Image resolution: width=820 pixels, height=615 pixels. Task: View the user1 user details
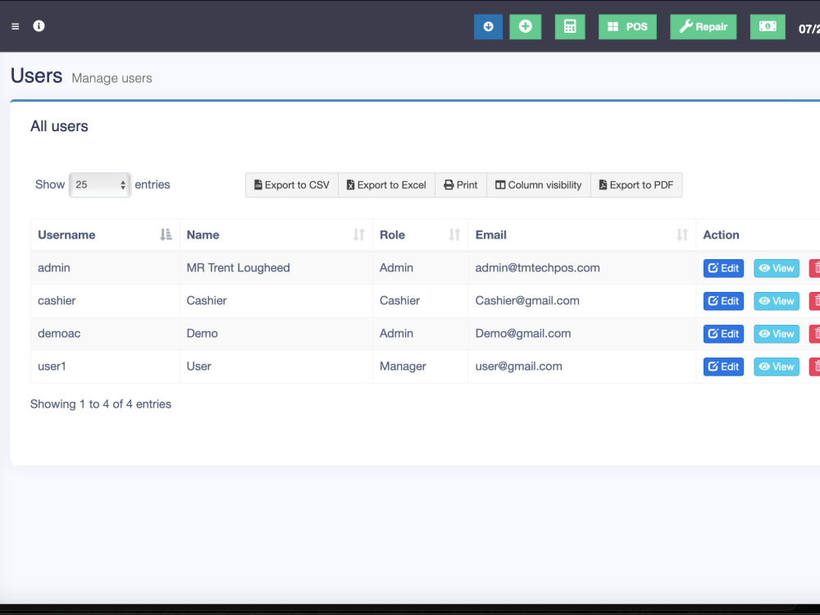776,367
